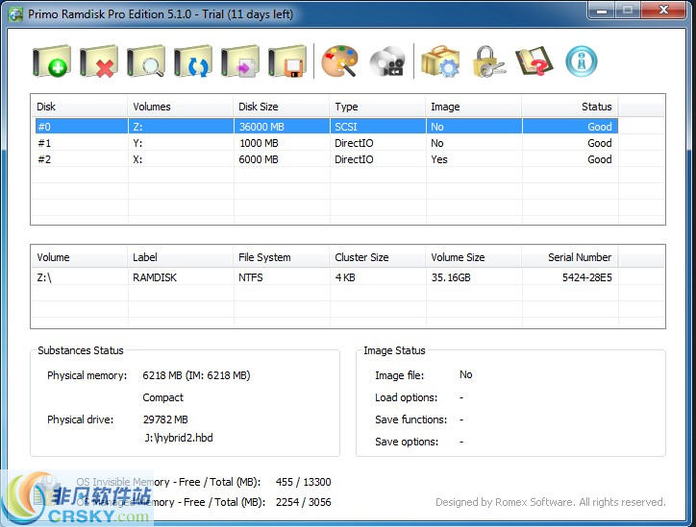Click the save disk image floppy icon
Screen dimensions: 696x527
click(287, 61)
